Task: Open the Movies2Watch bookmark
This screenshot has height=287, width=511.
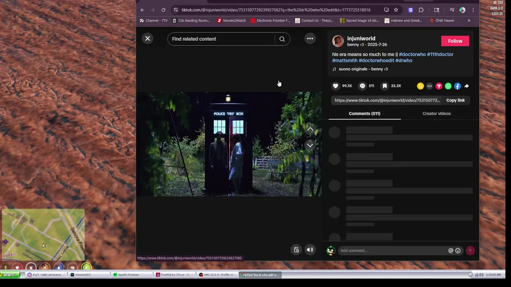Action: pos(232,21)
